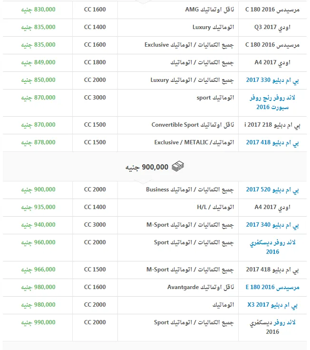Select the 935,000 جنيه price cell
This screenshot has width=310, height=350.
pos(38,207)
